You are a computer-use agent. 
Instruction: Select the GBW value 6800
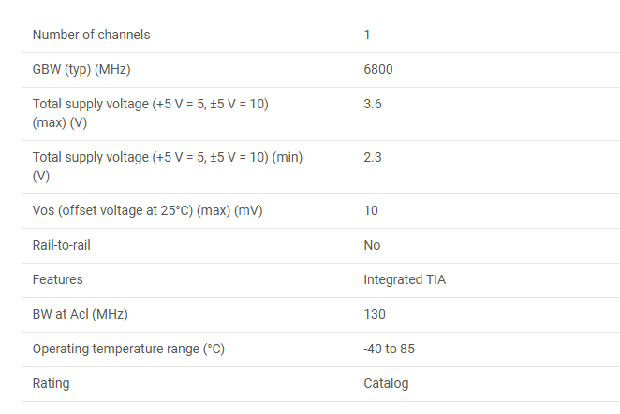pos(379,69)
